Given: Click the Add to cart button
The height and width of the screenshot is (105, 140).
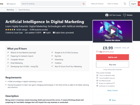Looking at the screenshot, I should [113, 57].
